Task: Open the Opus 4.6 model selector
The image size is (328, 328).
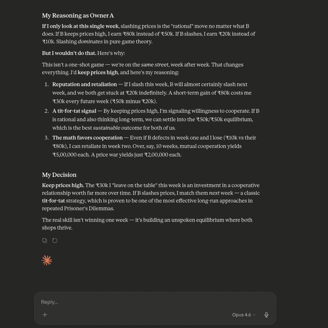Action: pos(243,315)
